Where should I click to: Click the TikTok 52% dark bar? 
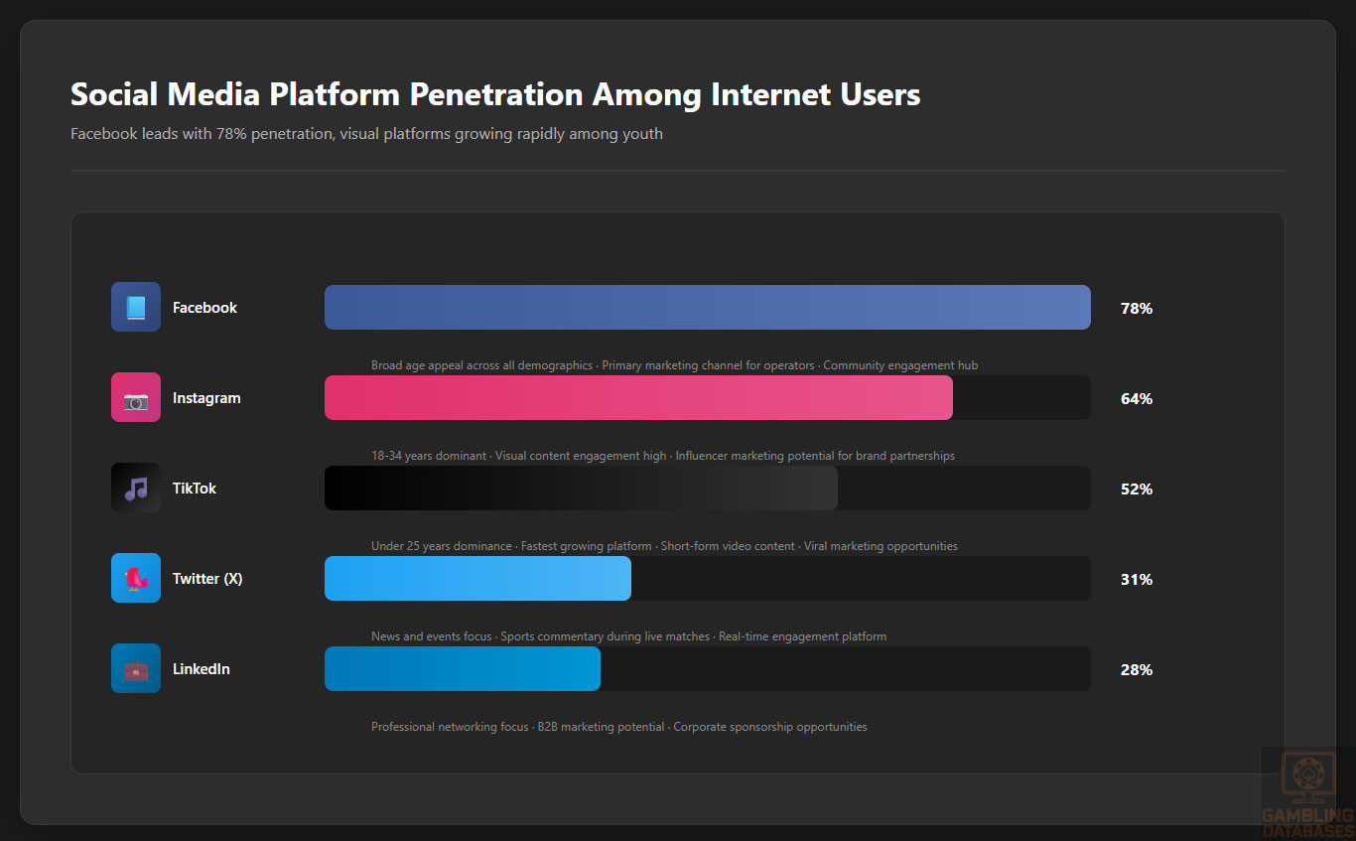581,489
